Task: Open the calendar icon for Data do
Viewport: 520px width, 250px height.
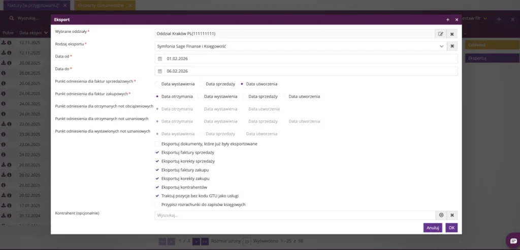Action: point(160,71)
